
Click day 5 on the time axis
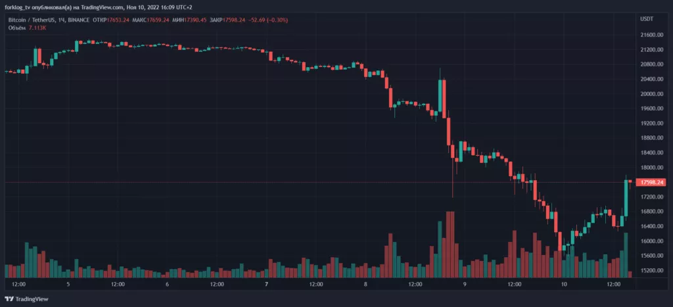(68, 285)
